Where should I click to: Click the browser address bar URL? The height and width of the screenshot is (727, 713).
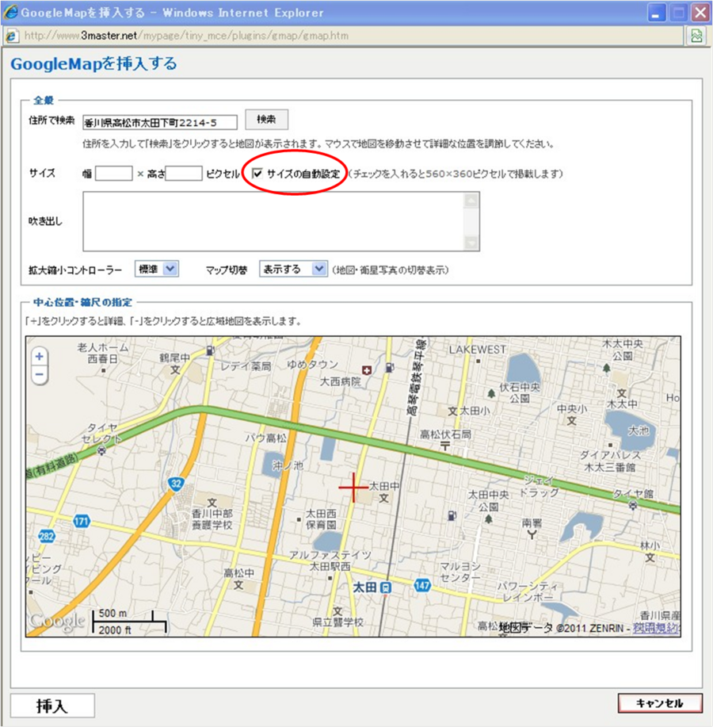[x=186, y=36]
